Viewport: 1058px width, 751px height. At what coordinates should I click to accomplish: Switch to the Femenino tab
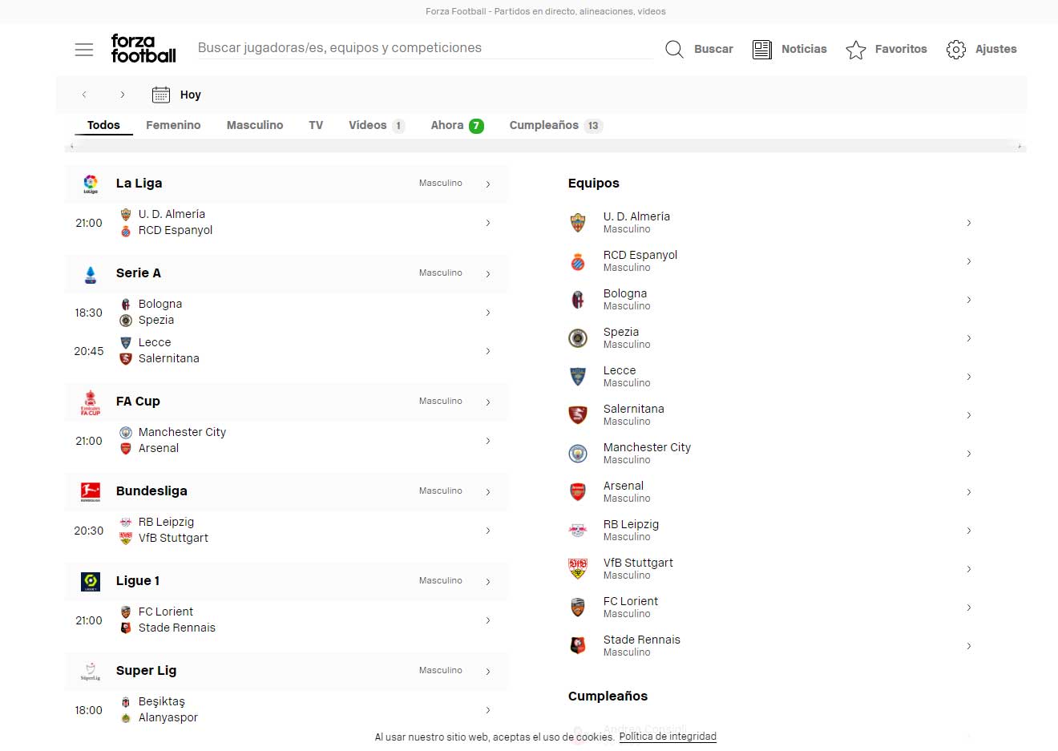coord(173,125)
